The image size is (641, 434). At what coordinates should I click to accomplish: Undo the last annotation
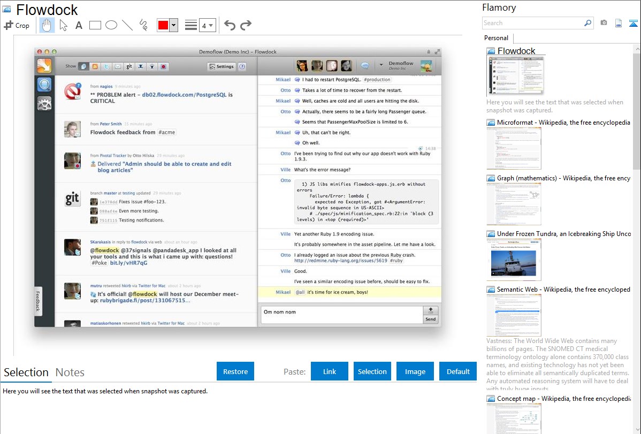click(230, 25)
